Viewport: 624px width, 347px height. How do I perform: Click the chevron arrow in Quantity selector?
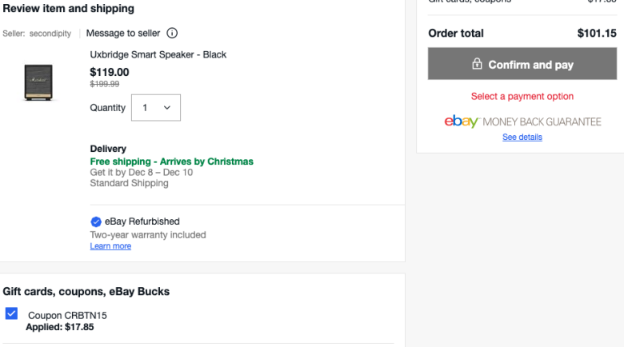tap(167, 107)
